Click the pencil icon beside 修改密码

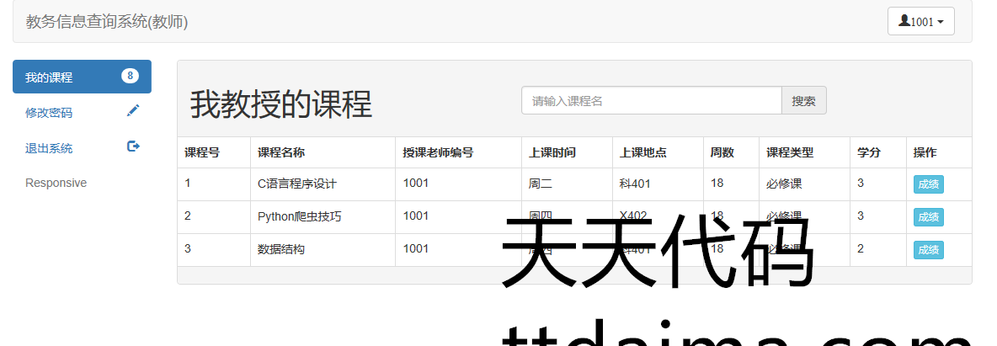point(133,111)
